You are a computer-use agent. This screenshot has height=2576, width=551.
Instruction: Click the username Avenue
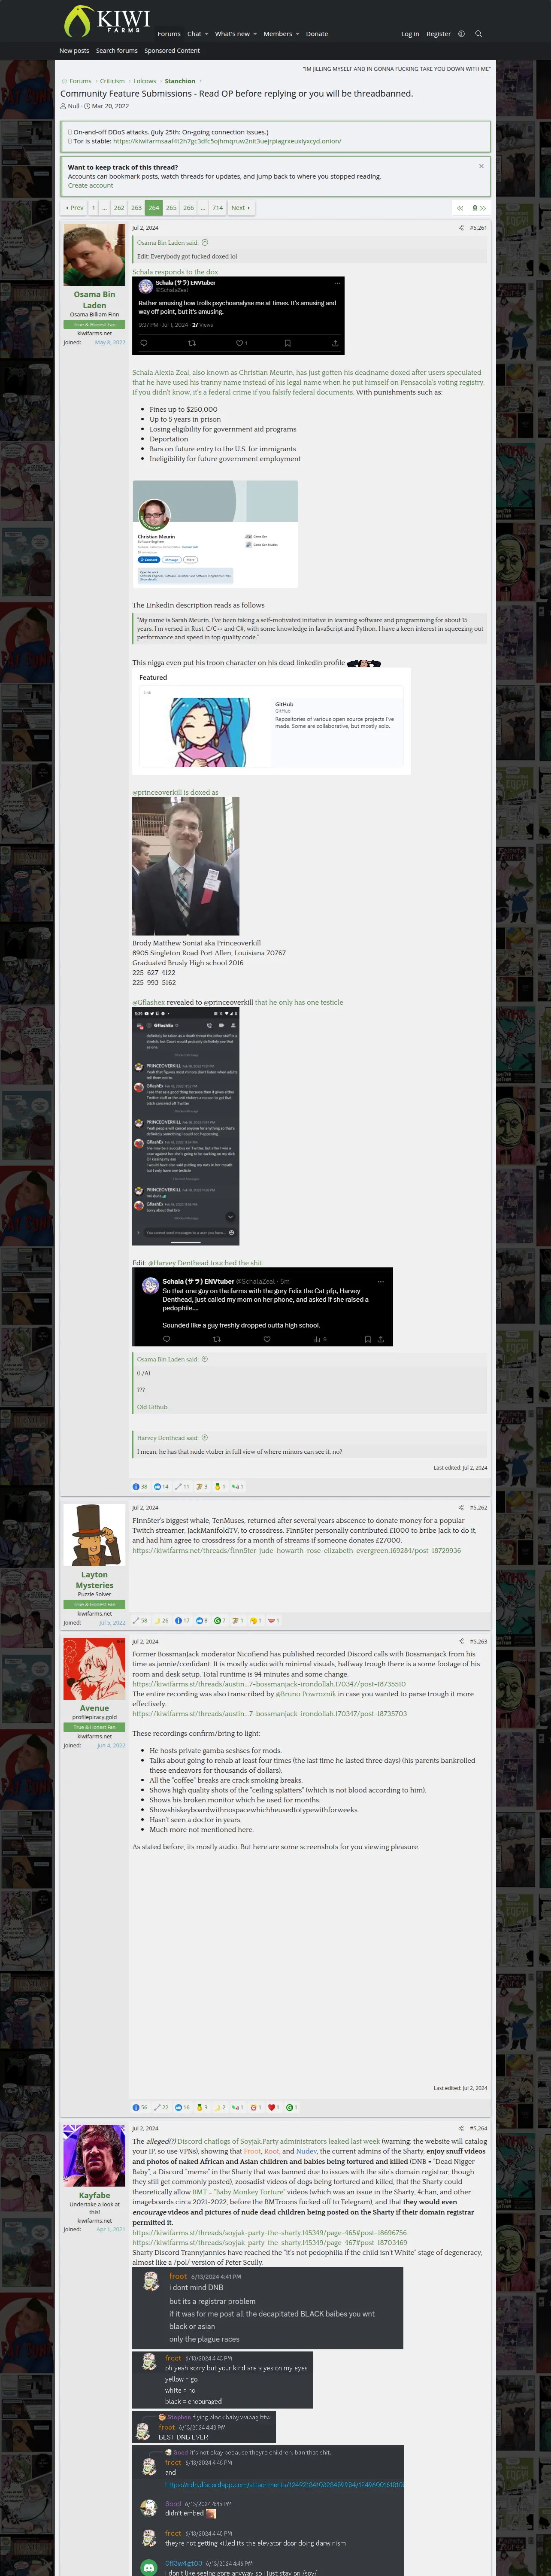pos(94,1708)
